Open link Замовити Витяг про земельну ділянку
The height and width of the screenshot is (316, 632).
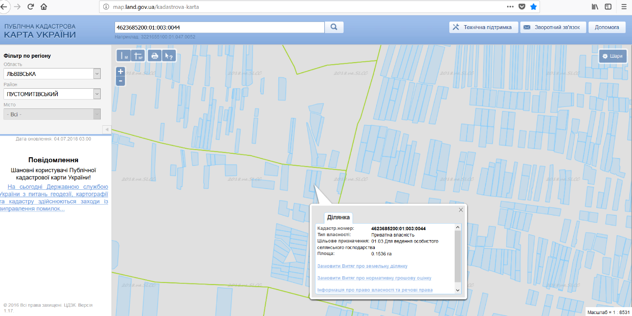[x=362, y=266]
